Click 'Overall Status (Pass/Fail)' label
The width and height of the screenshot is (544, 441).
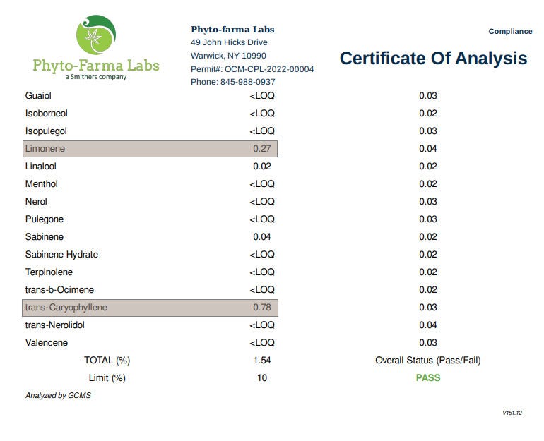coord(427,361)
